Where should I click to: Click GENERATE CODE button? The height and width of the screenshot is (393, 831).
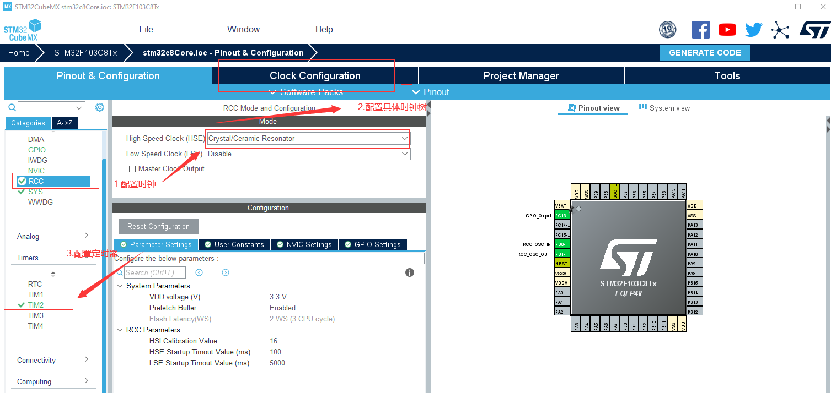pyautogui.click(x=705, y=53)
